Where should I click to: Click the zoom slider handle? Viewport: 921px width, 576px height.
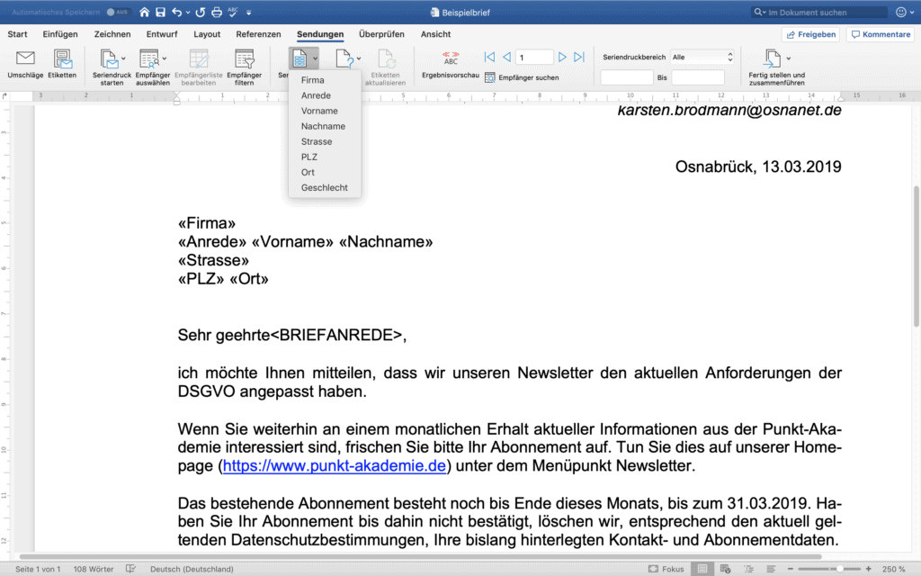point(840,569)
